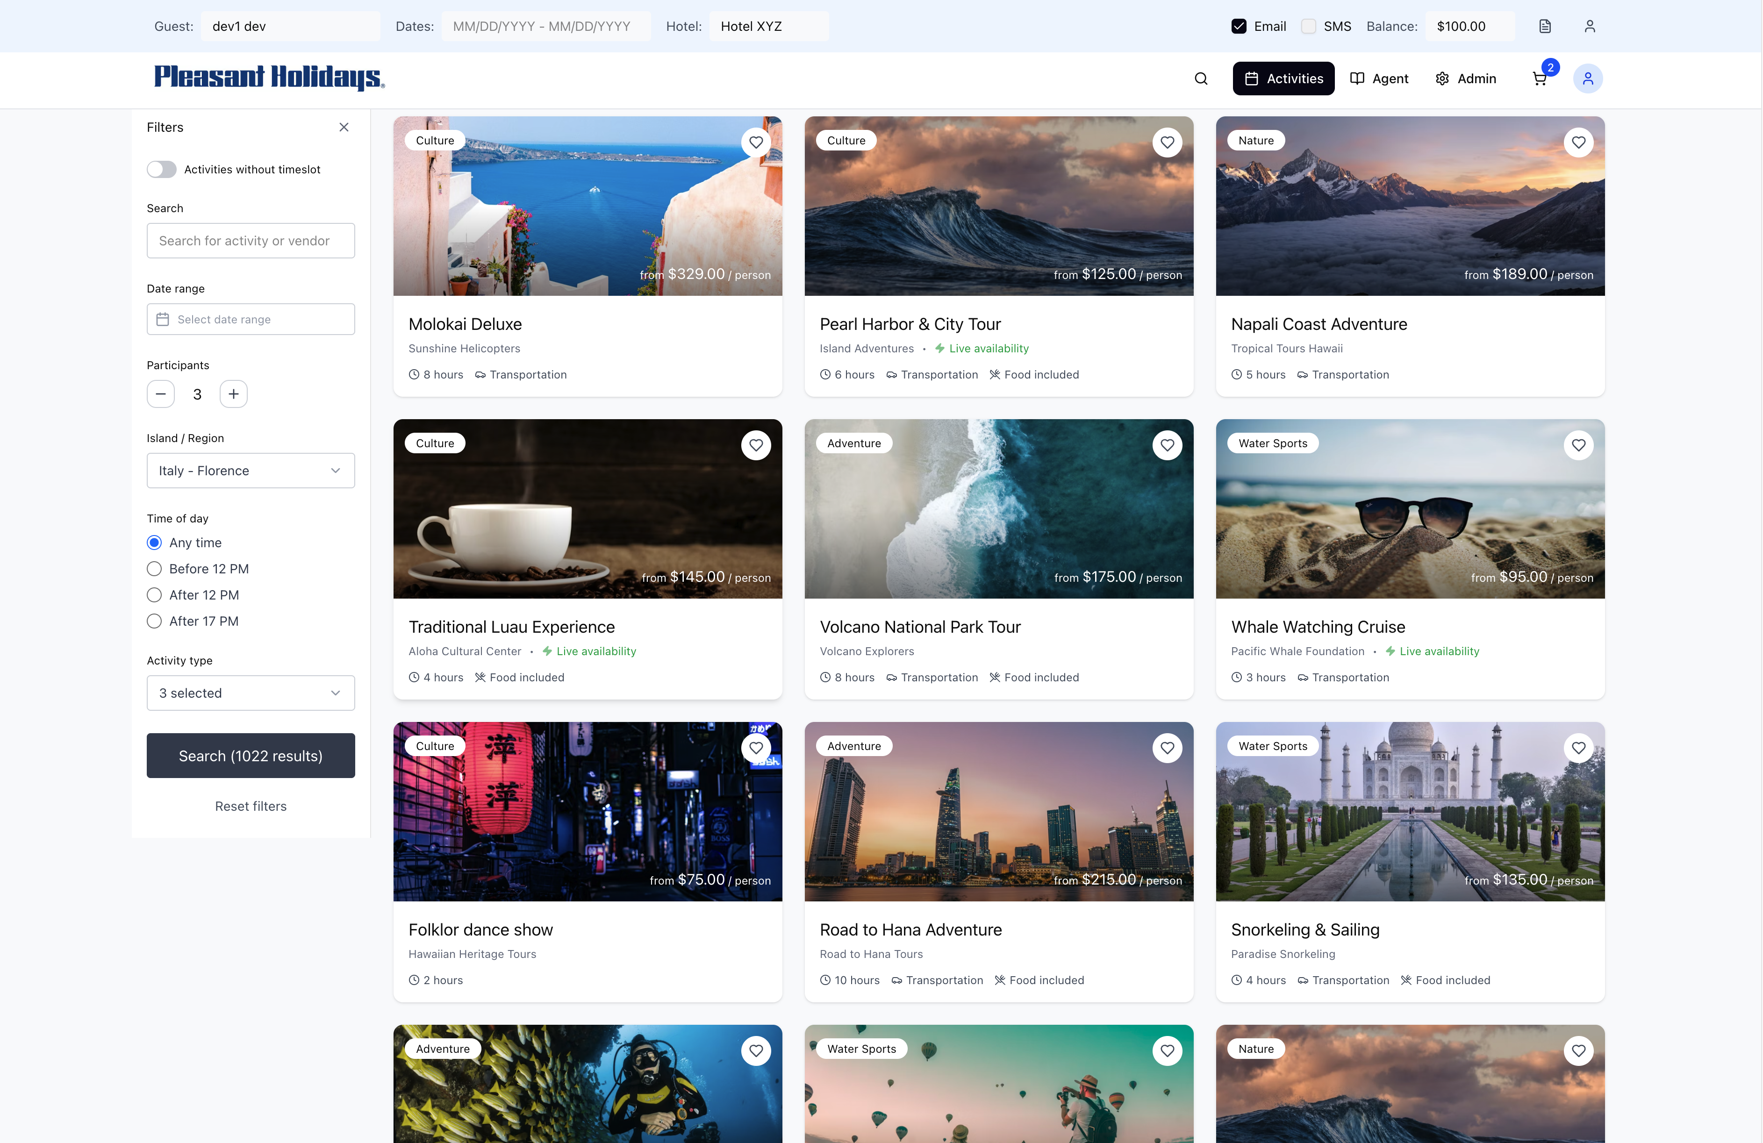
Task: Click the Folklor dance show title
Action: pos(481,929)
